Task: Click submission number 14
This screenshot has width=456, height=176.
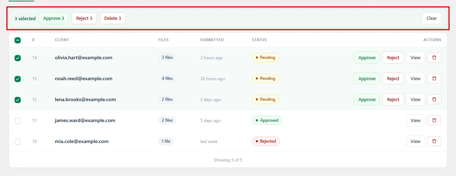Action: (x=35, y=58)
